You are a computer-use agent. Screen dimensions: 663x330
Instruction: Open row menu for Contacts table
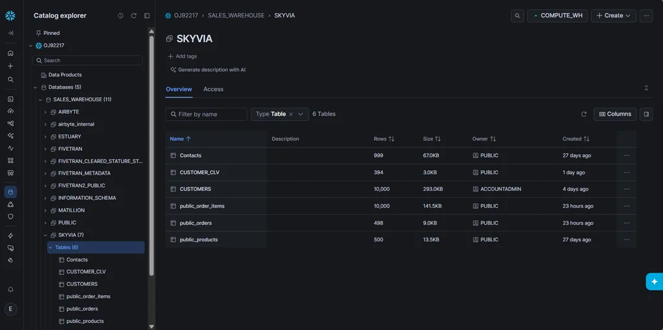click(x=627, y=155)
